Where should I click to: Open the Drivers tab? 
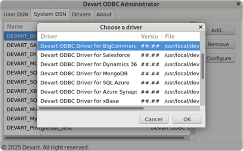(x=81, y=14)
